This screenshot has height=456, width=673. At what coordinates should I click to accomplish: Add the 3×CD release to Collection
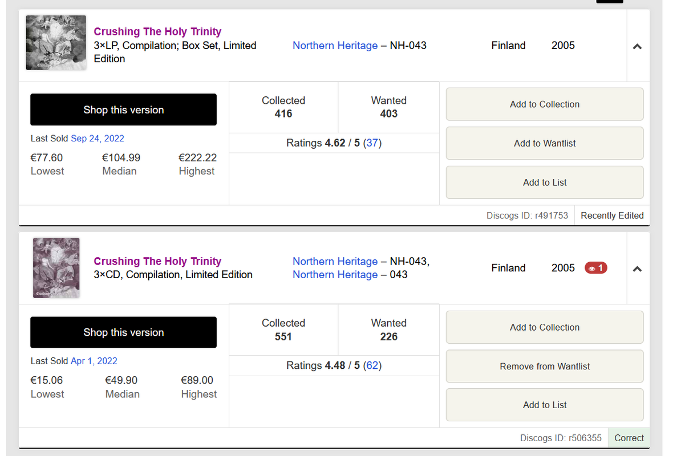click(544, 327)
